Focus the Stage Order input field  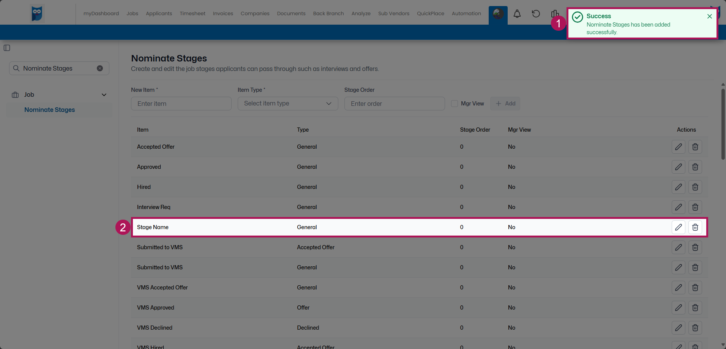tap(395, 104)
